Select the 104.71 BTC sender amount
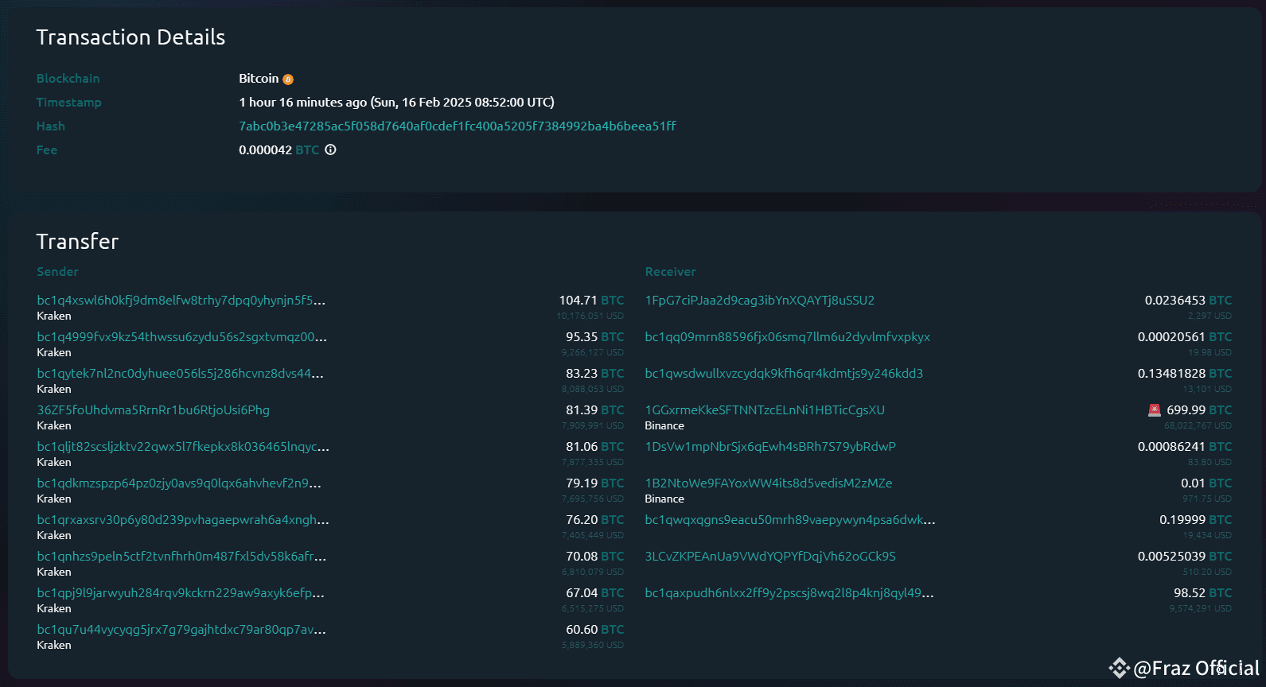The width and height of the screenshot is (1266, 687). click(x=591, y=301)
